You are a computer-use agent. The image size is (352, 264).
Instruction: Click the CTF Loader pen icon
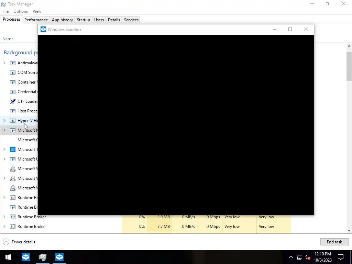tap(13, 101)
